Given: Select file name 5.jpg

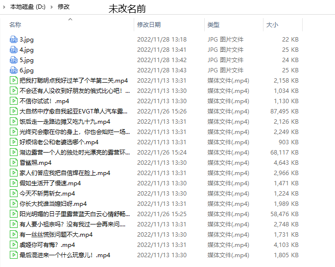Looking at the screenshot, I should [x=26, y=60].
